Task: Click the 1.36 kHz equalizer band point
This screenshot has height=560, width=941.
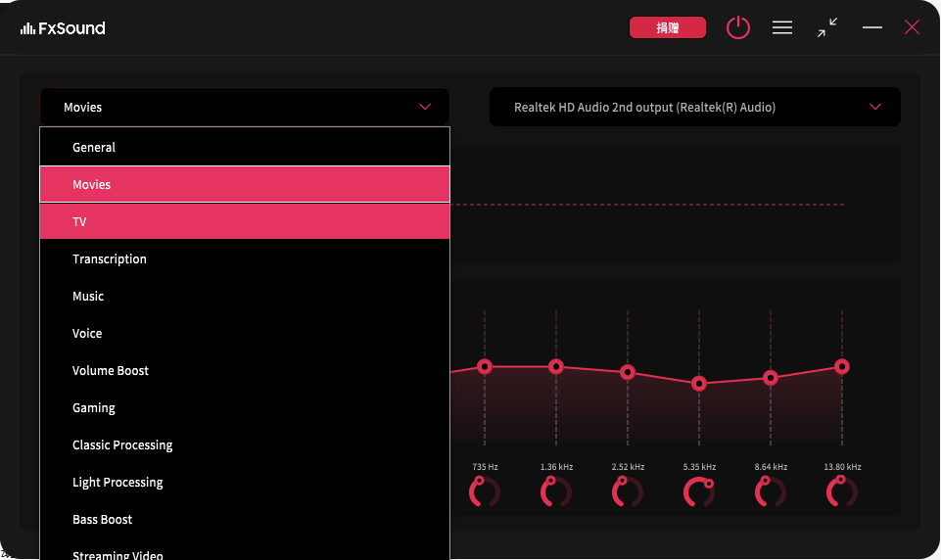Action: pos(556,366)
